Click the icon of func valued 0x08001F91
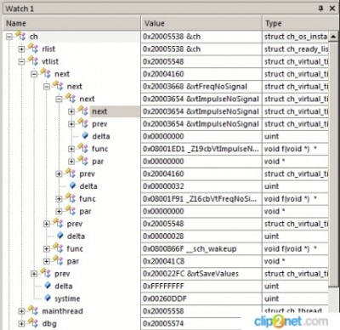Viewport: 340px width, 330px height. pyautogui.click(x=71, y=198)
